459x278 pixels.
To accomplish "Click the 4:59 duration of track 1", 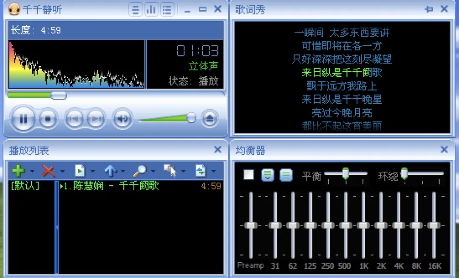I will point(211,186).
